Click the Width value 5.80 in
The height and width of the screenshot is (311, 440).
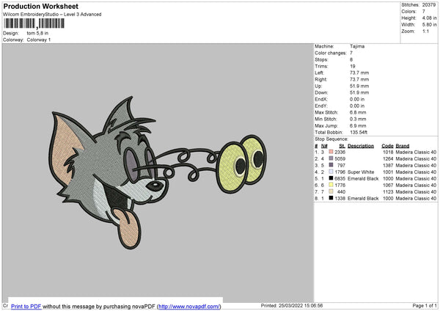click(429, 25)
